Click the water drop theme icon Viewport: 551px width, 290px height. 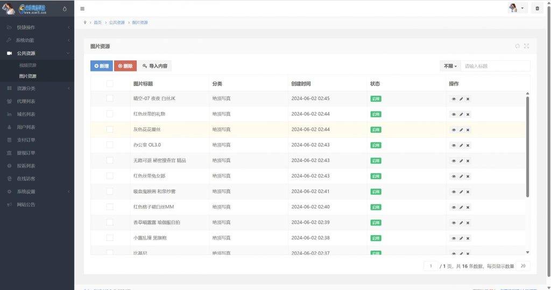(65, 9)
